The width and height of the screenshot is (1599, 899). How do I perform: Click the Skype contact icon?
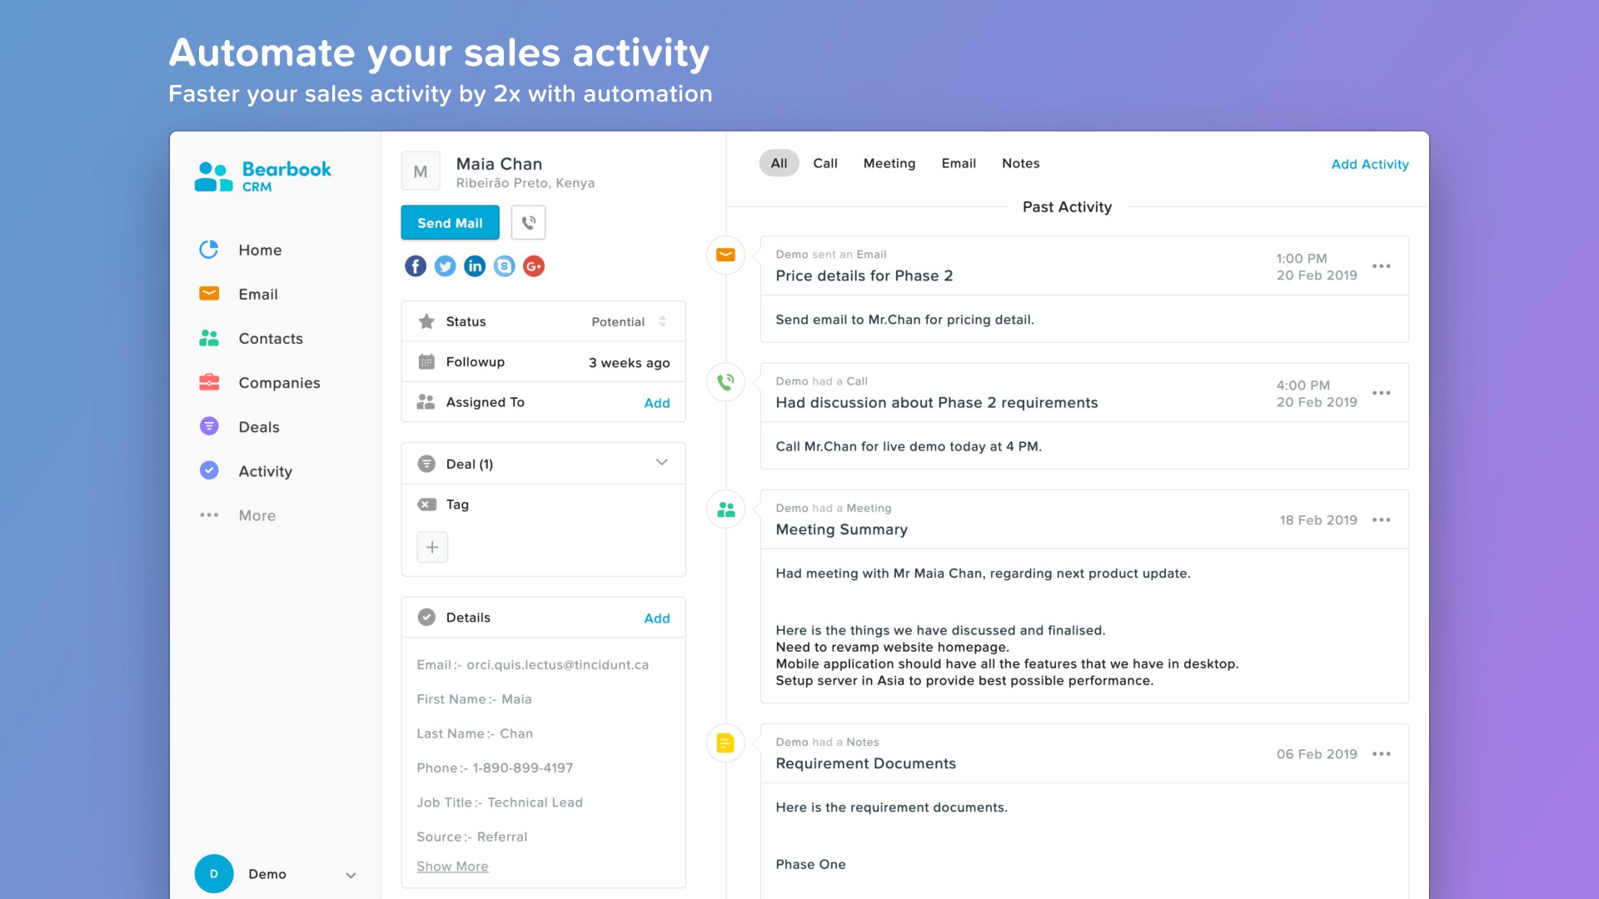[x=504, y=266]
